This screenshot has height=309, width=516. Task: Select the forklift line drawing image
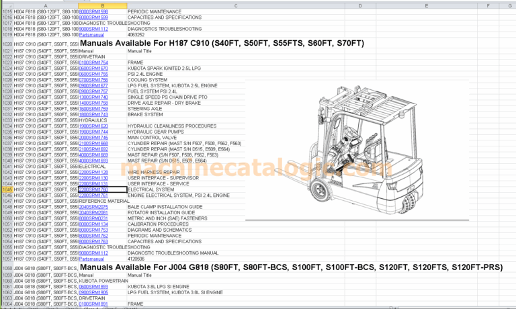[x=357, y=150]
